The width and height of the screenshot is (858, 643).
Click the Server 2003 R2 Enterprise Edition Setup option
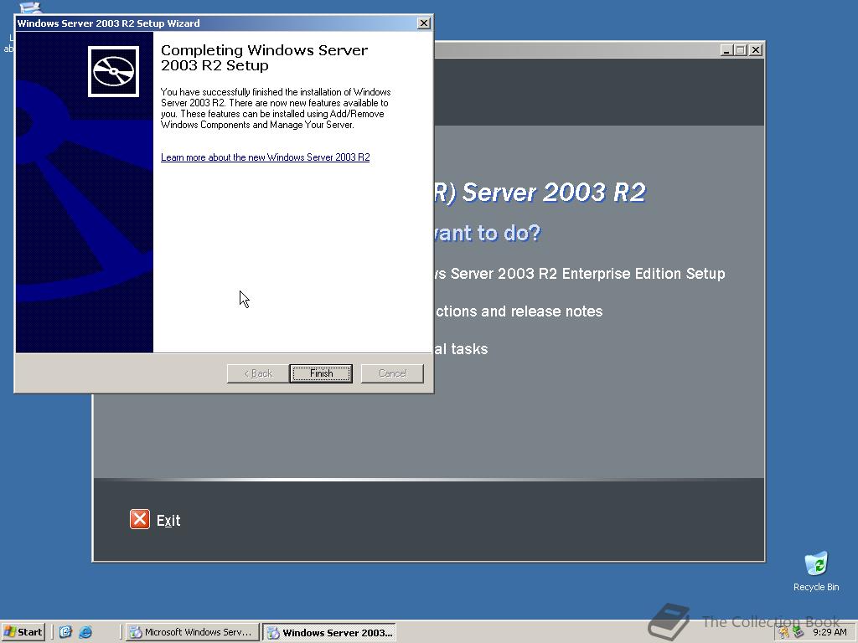pos(580,274)
